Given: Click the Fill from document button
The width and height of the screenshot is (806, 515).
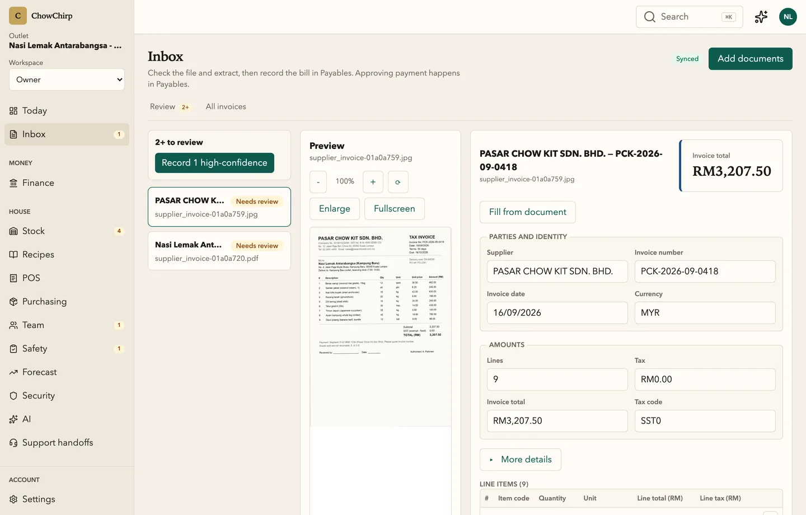Looking at the screenshot, I should tap(528, 212).
